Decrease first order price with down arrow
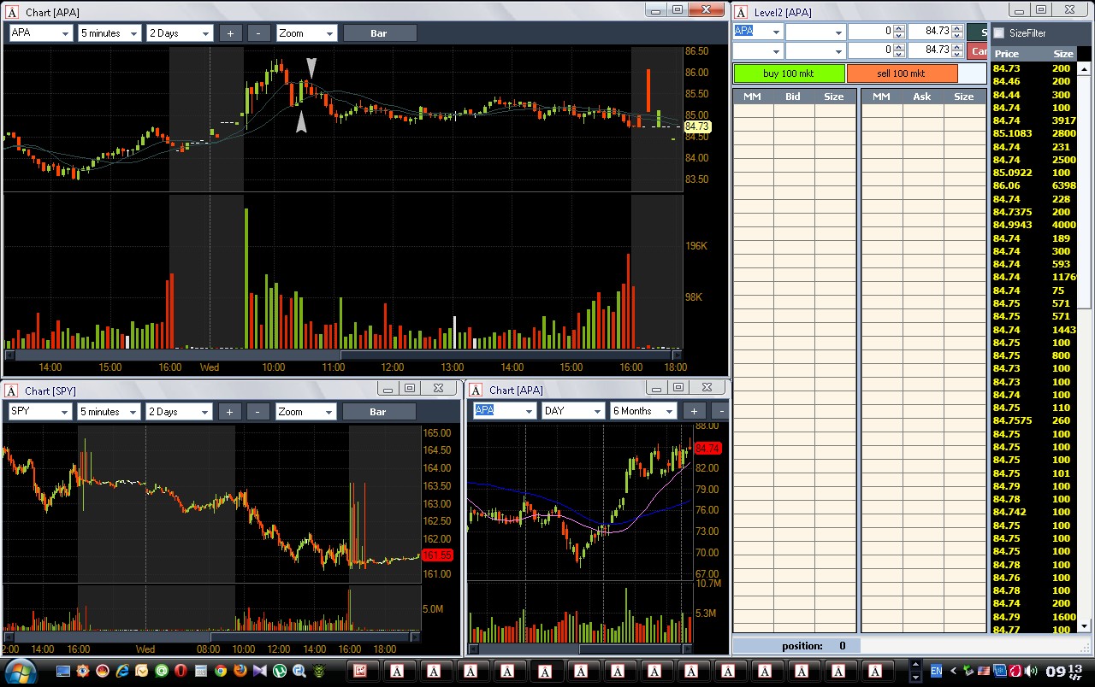 click(x=957, y=35)
